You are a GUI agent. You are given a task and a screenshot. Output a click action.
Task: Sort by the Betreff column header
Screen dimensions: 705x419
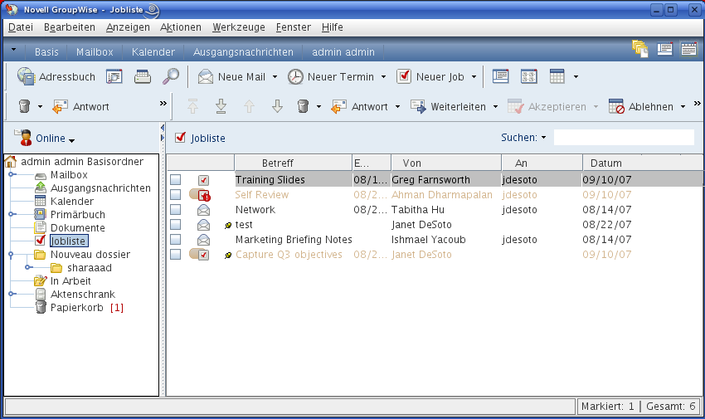[x=293, y=163]
